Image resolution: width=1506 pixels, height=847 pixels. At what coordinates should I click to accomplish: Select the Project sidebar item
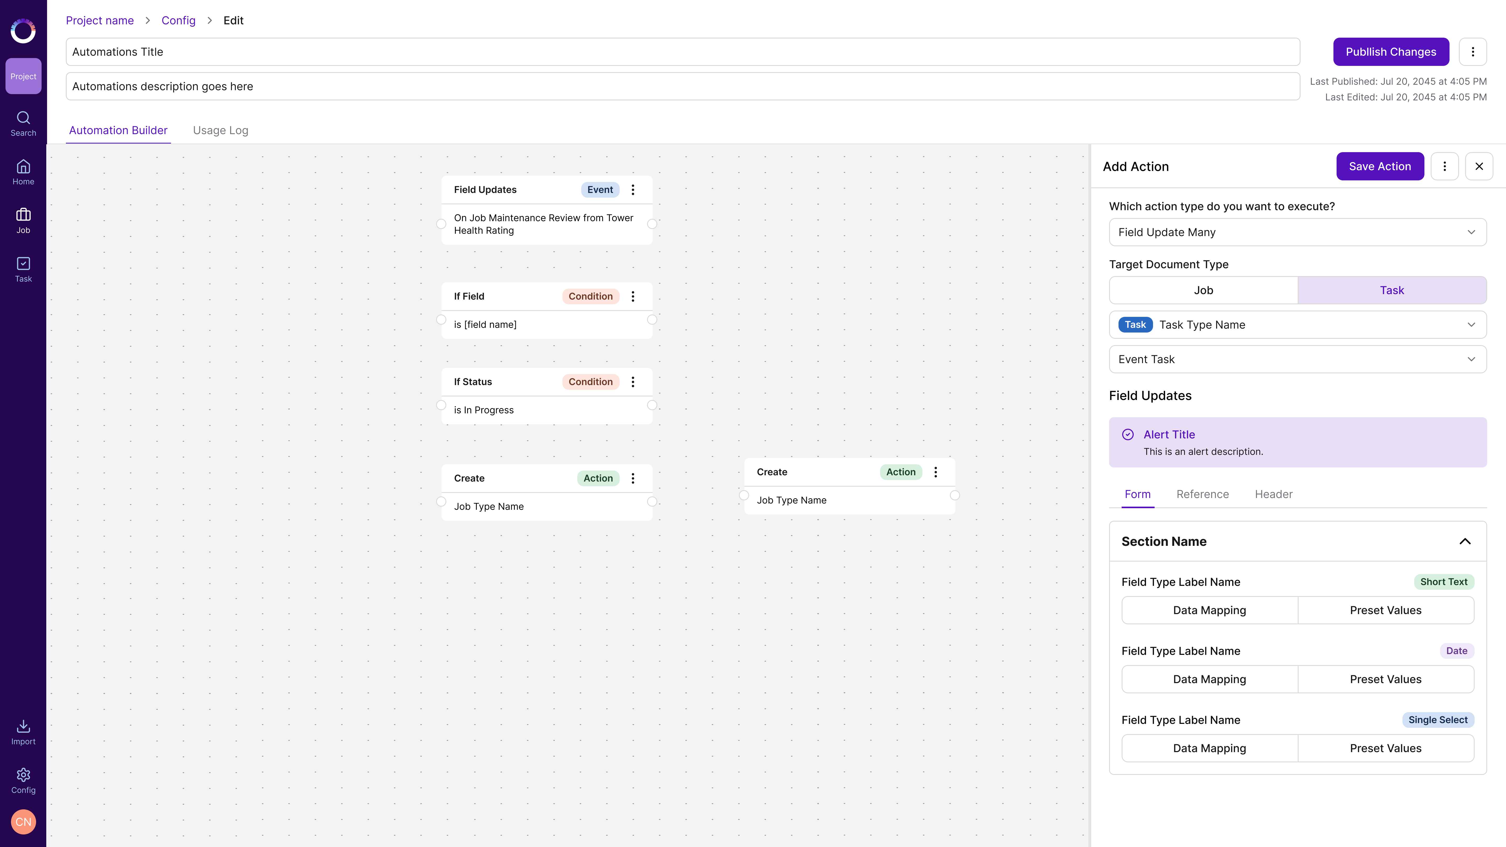(23, 76)
